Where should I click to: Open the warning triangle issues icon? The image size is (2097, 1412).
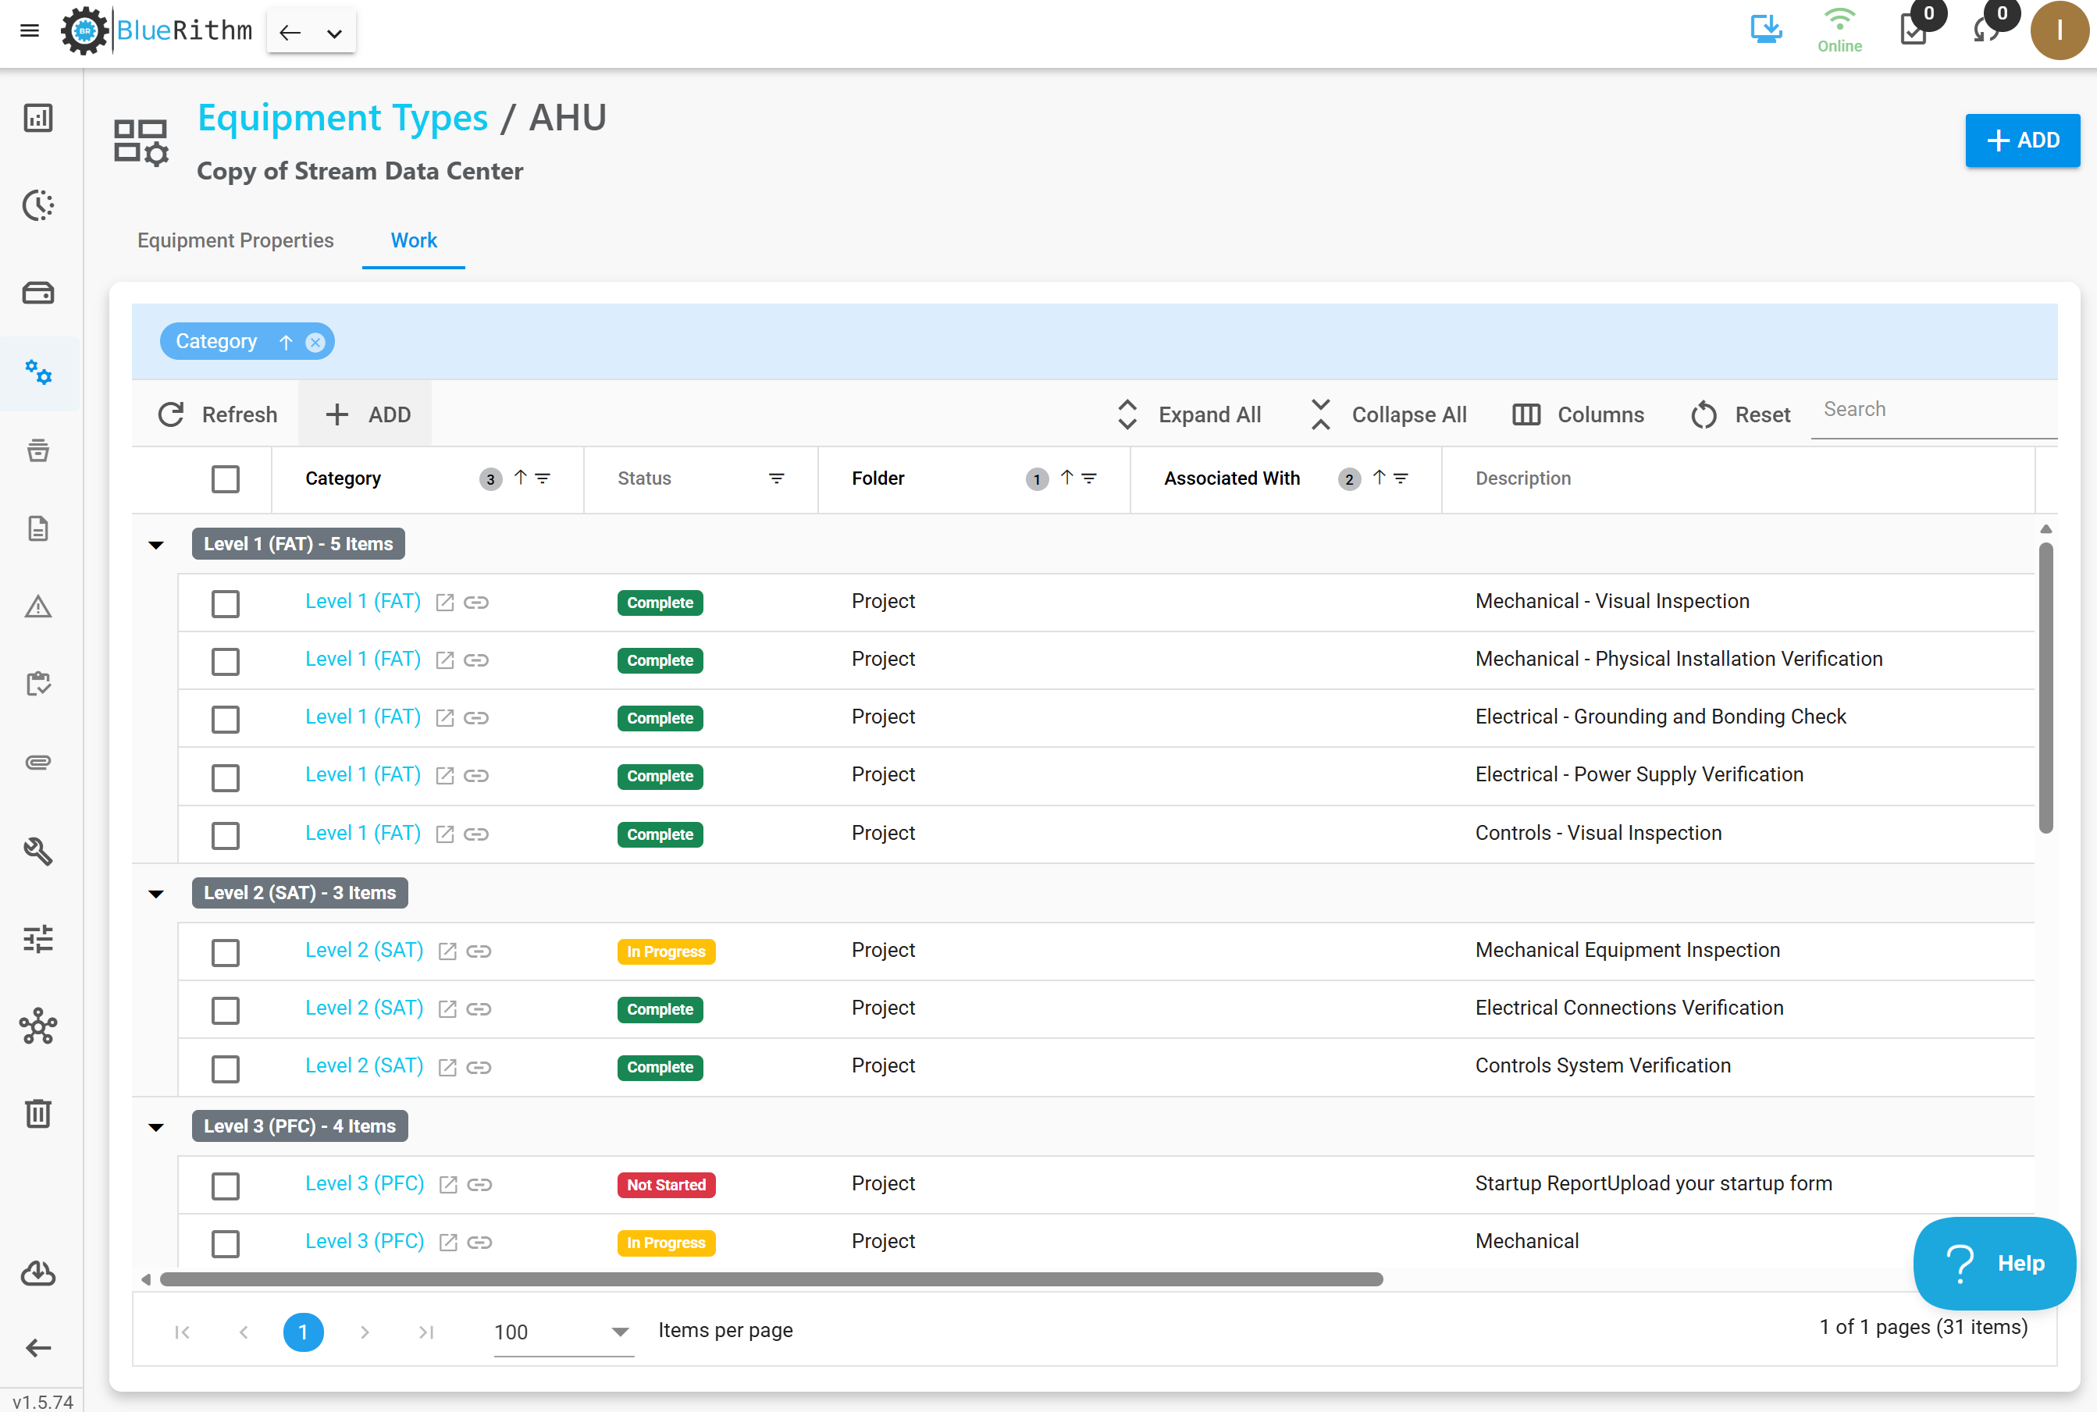(x=37, y=607)
